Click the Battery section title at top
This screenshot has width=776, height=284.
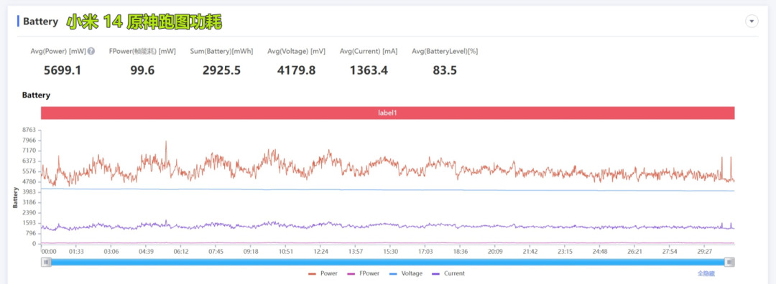(x=40, y=22)
